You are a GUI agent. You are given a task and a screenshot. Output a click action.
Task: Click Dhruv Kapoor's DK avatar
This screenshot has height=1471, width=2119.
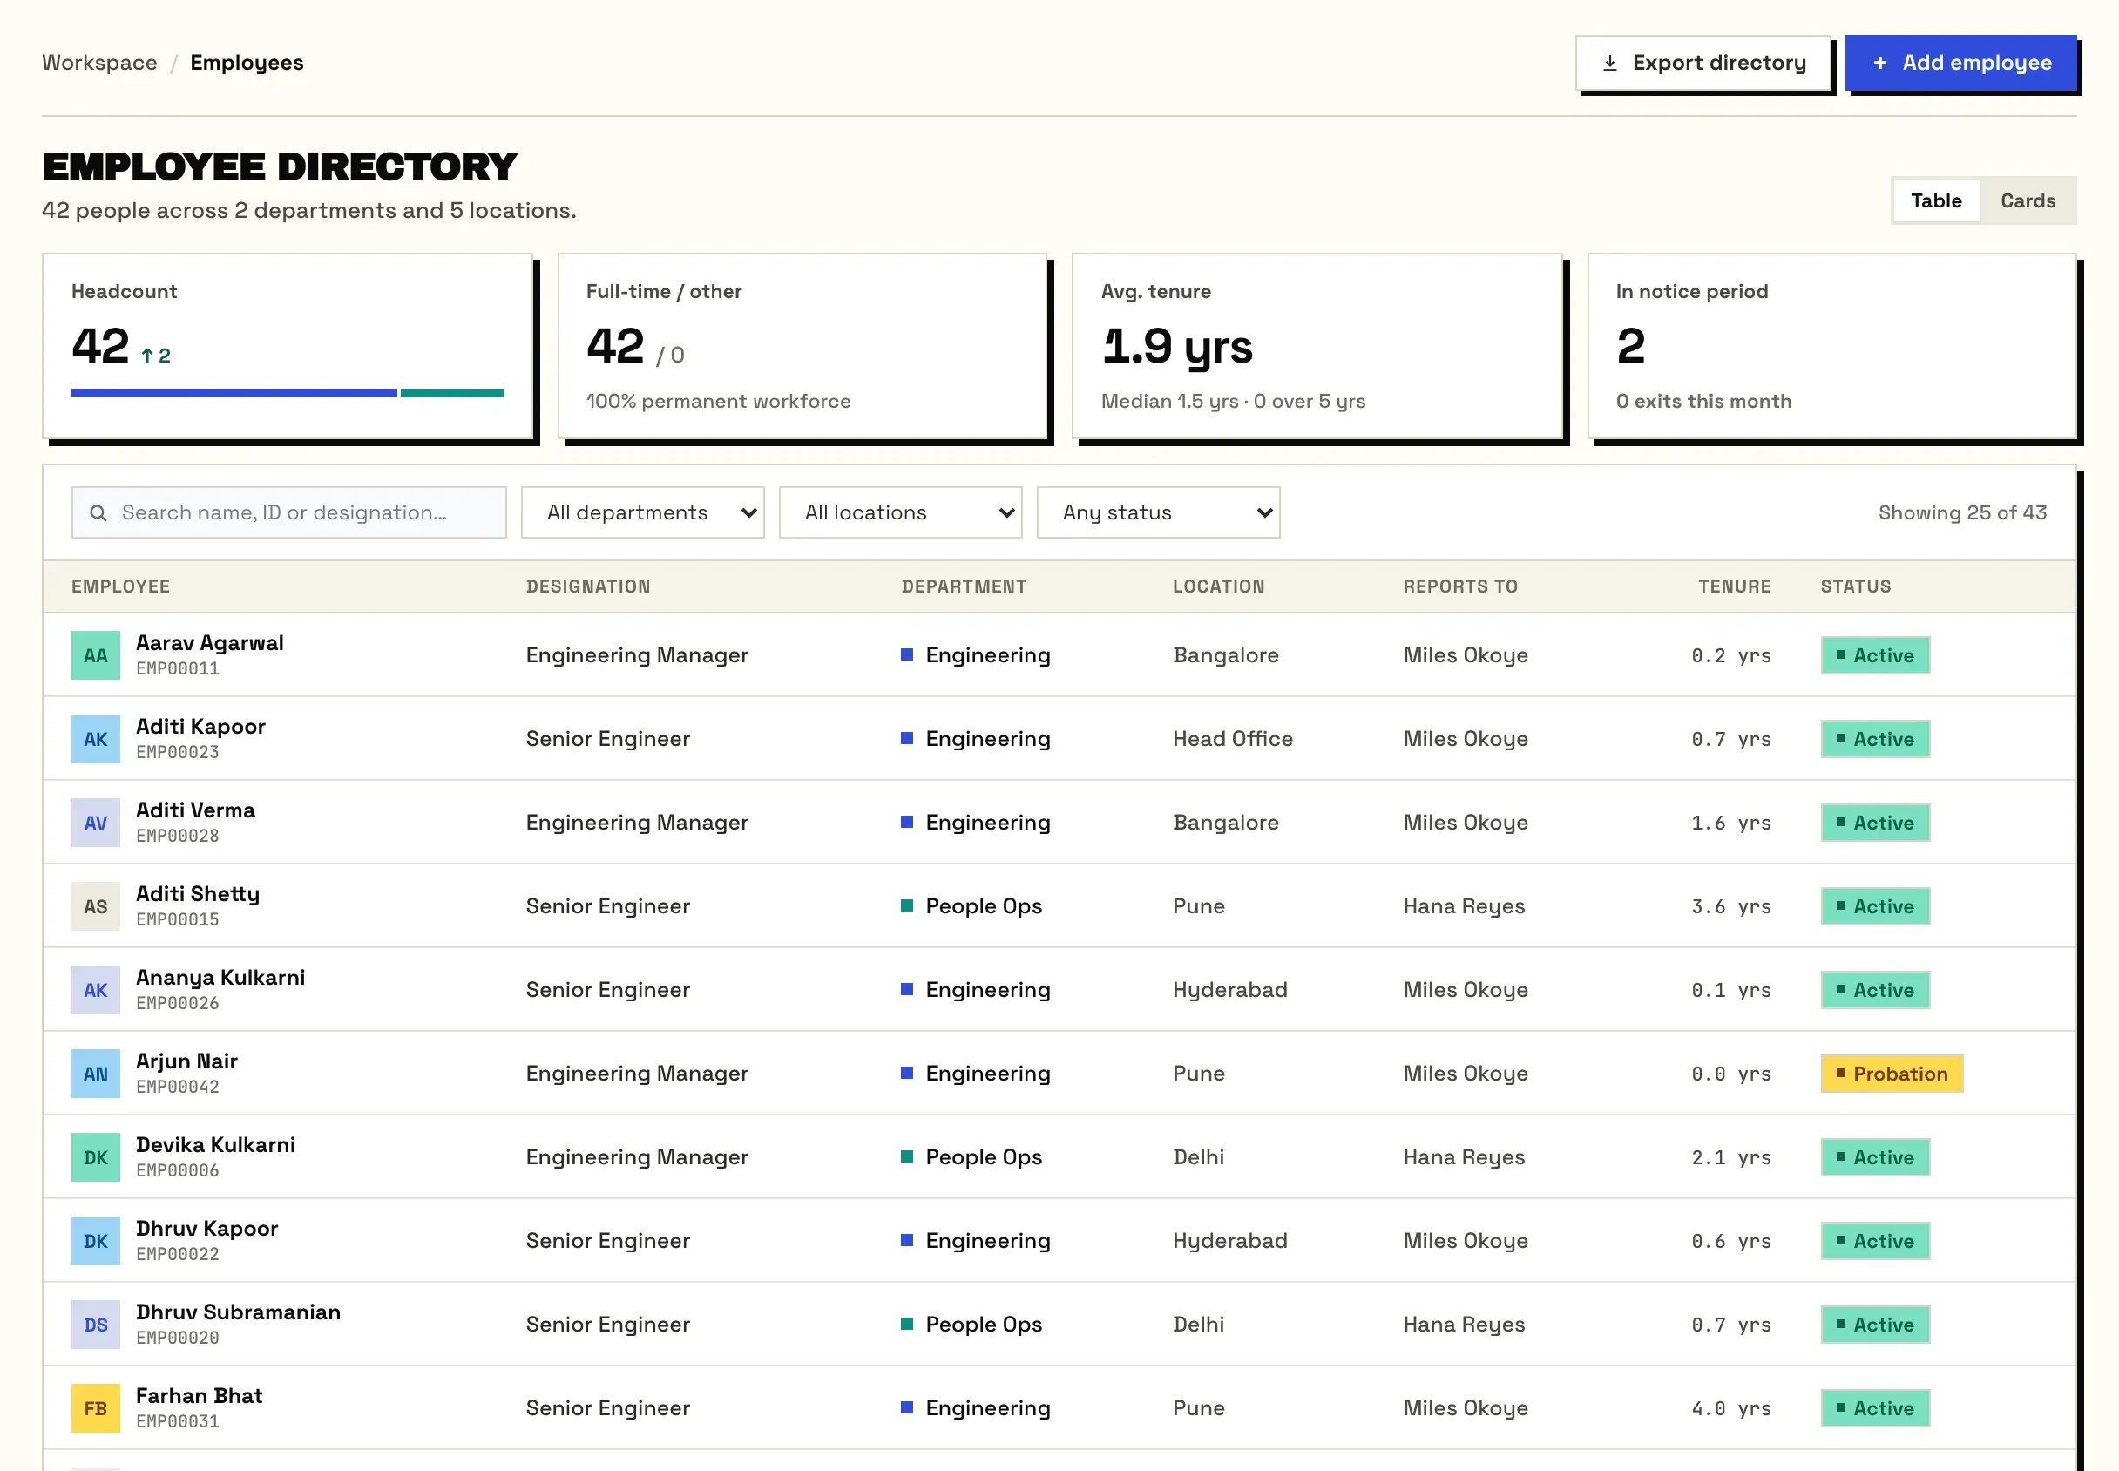[96, 1243]
